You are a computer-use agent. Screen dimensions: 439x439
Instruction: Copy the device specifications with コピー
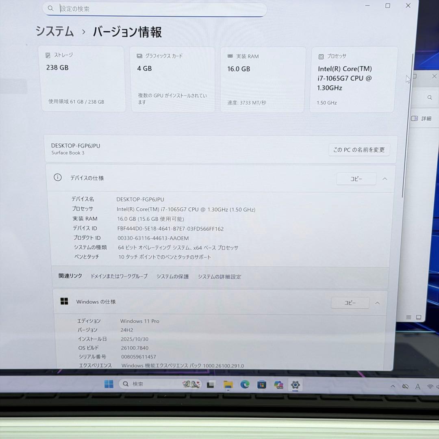coord(356,179)
